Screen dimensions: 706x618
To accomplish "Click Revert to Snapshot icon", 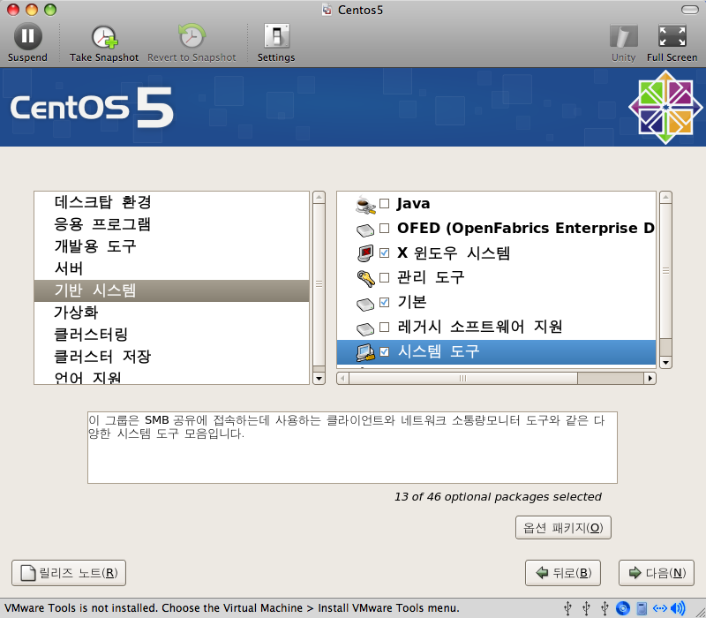I will pyautogui.click(x=192, y=36).
